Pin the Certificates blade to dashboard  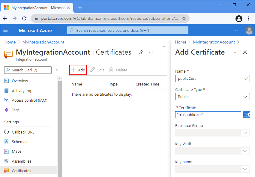[x=141, y=52]
